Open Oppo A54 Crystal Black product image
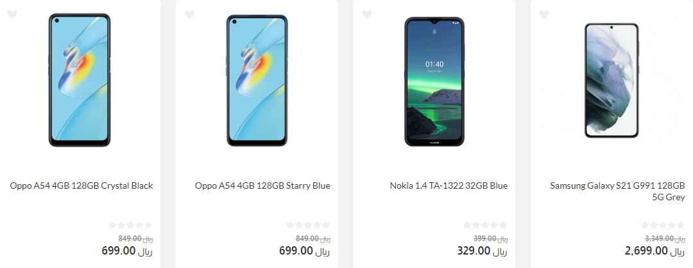The height and width of the screenshot is (268, 693). click(80, 80)
